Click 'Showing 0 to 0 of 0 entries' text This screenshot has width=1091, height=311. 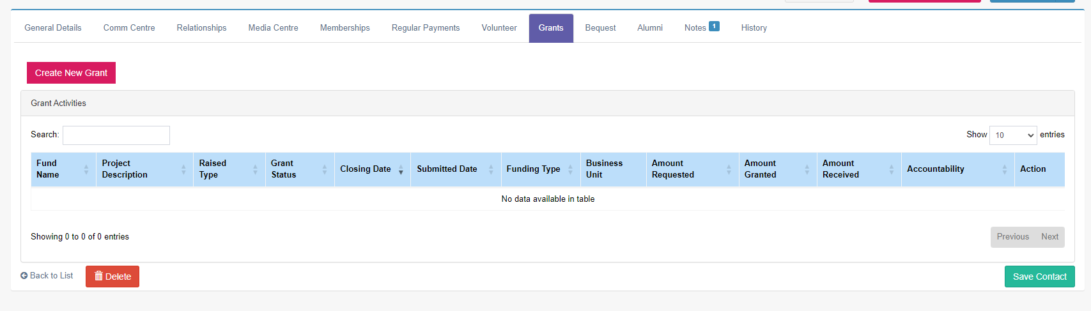coord(80,237)
